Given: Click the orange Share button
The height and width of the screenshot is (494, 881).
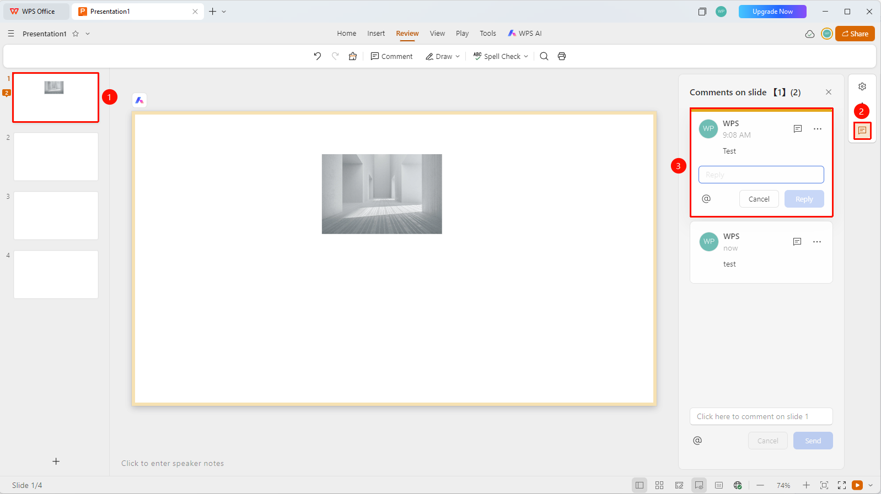Looking at the screenshot, I should (x=855, y=34).
